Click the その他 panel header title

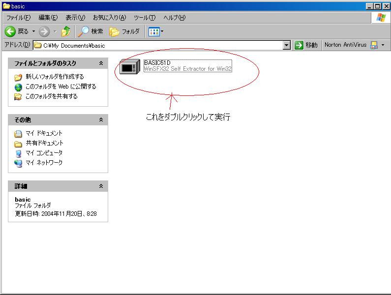click(x=23, y=120)
